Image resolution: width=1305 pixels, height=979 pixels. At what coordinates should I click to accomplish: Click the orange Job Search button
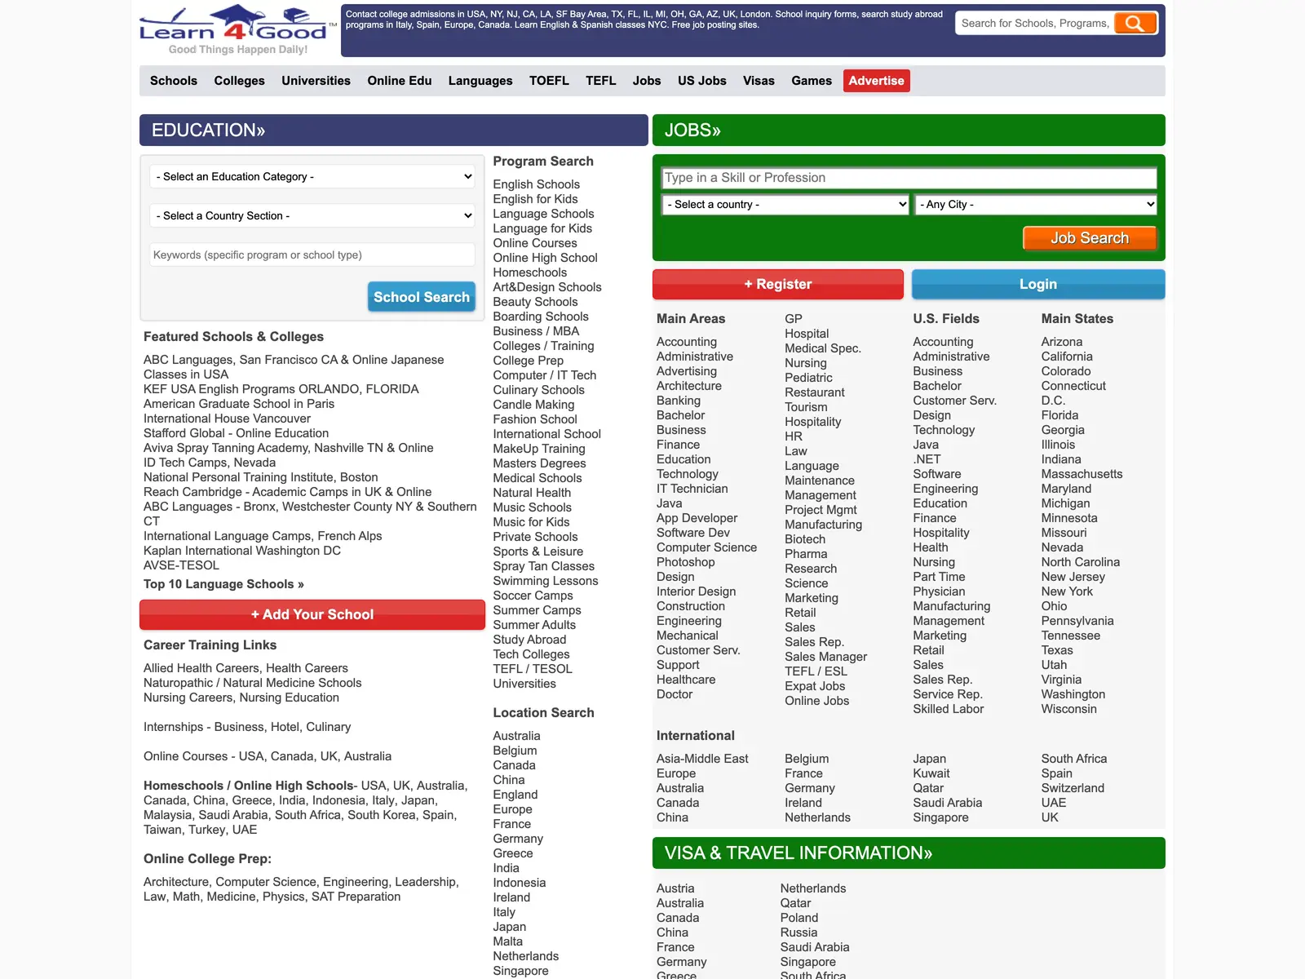tap(1090, 238)
